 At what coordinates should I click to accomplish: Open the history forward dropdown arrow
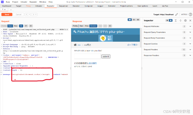pyautogui.click(x=36, y=14)
